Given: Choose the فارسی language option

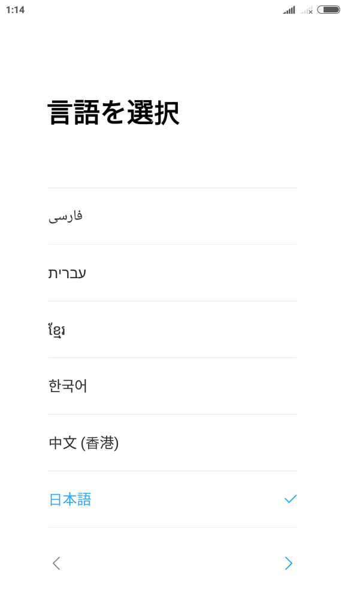Looking at the screenshot, I should coord(172,216).
